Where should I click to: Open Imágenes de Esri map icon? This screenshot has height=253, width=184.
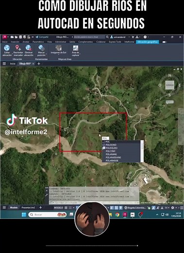pyautogui.click(x=58, y=48)
